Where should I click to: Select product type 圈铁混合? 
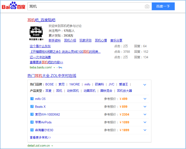[106, 91]
